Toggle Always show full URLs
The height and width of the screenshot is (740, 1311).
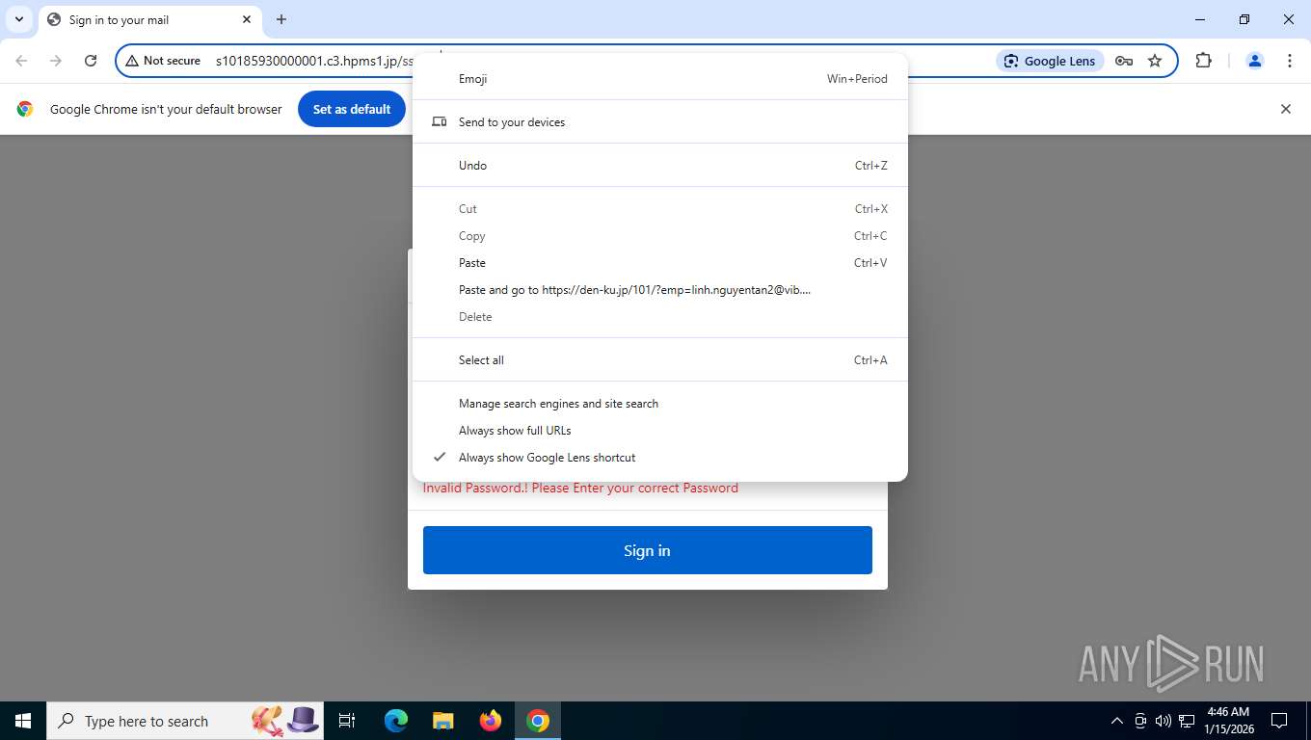(660, 431)
